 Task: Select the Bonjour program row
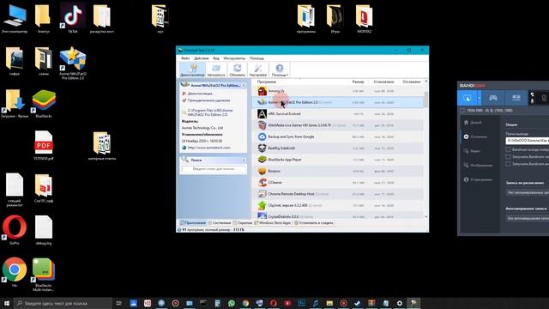coord(338,171)
